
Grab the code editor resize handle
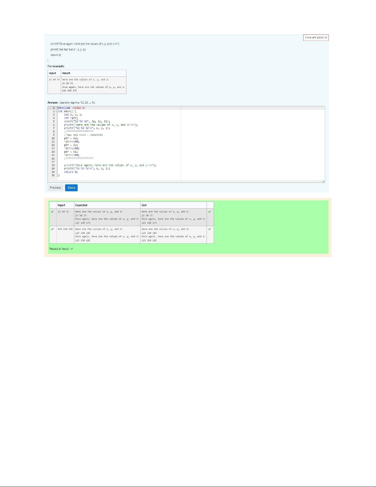(323, 181)
